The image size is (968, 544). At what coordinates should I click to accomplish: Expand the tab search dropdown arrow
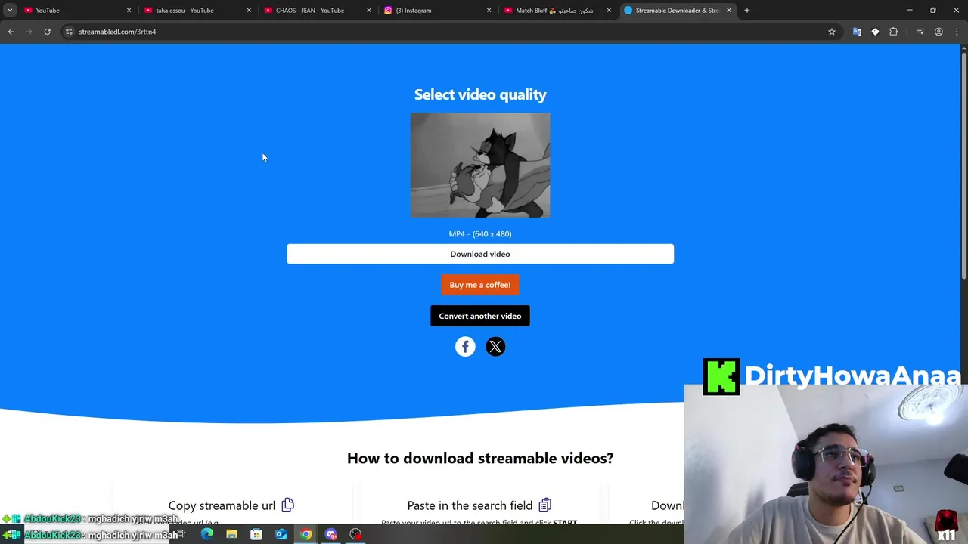(10, 11)
